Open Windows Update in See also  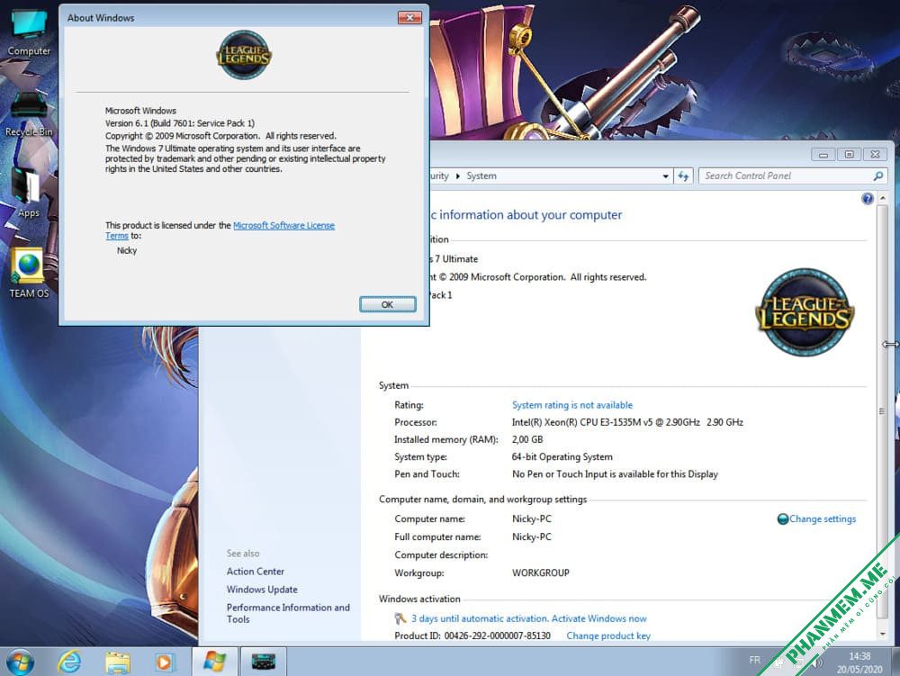[x=262, y=590]
